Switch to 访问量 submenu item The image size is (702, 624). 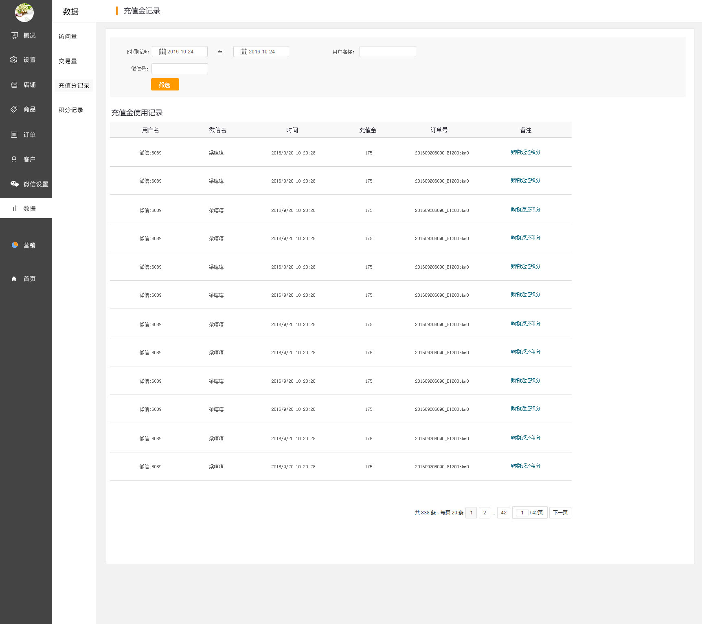68,37
